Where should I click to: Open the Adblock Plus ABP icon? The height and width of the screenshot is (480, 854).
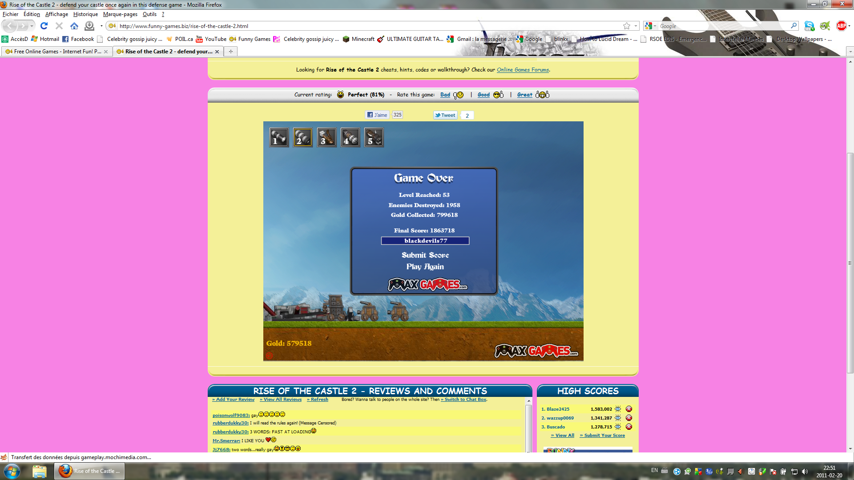pyautogui.click(x=841, y=26)
